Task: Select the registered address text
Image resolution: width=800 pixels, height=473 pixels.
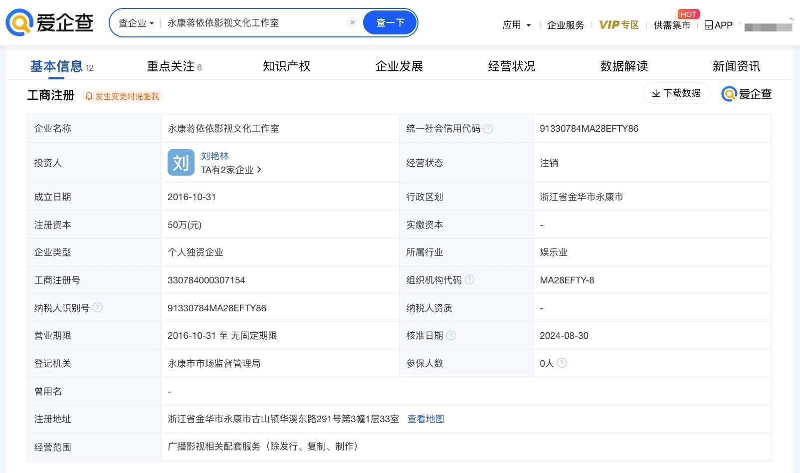Action: pyautogui.click(x=283, y=419)
